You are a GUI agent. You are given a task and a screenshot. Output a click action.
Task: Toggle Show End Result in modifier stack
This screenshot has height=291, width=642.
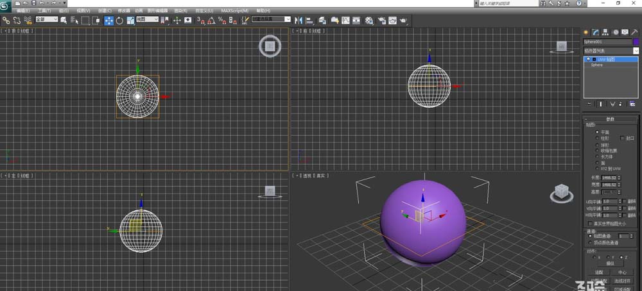coord(601,104)
